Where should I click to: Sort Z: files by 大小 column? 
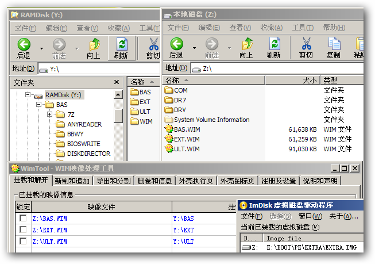[293, 81]
